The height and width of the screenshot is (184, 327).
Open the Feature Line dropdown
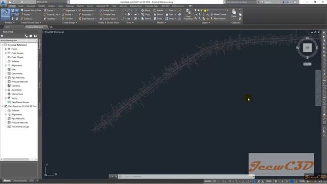pyautogui.click(x=52, y=15)
